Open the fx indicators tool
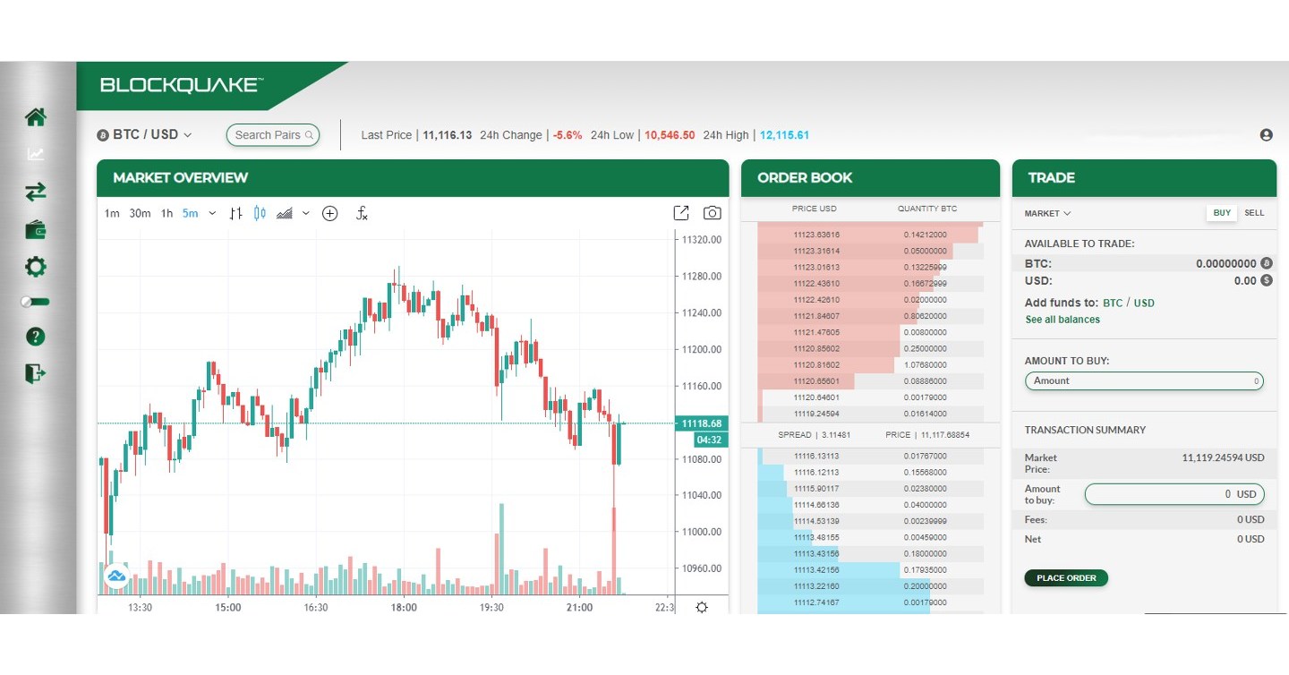Image resolution: width=1289 pixels, height=675 pixels. 363,213
